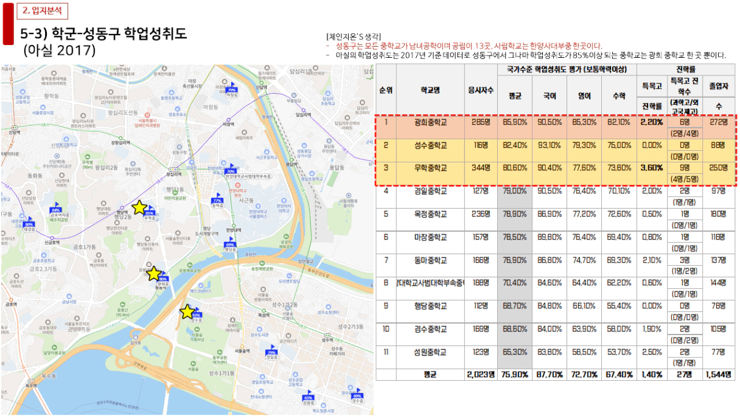Click 성원중학교 in the table

(x=430, y=352)
